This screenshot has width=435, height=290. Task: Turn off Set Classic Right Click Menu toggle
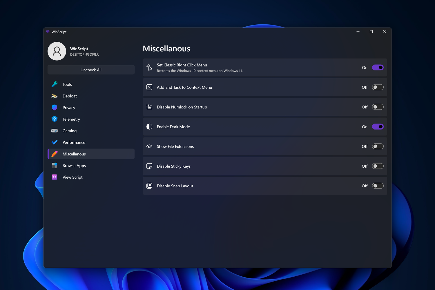coord(378,68)
